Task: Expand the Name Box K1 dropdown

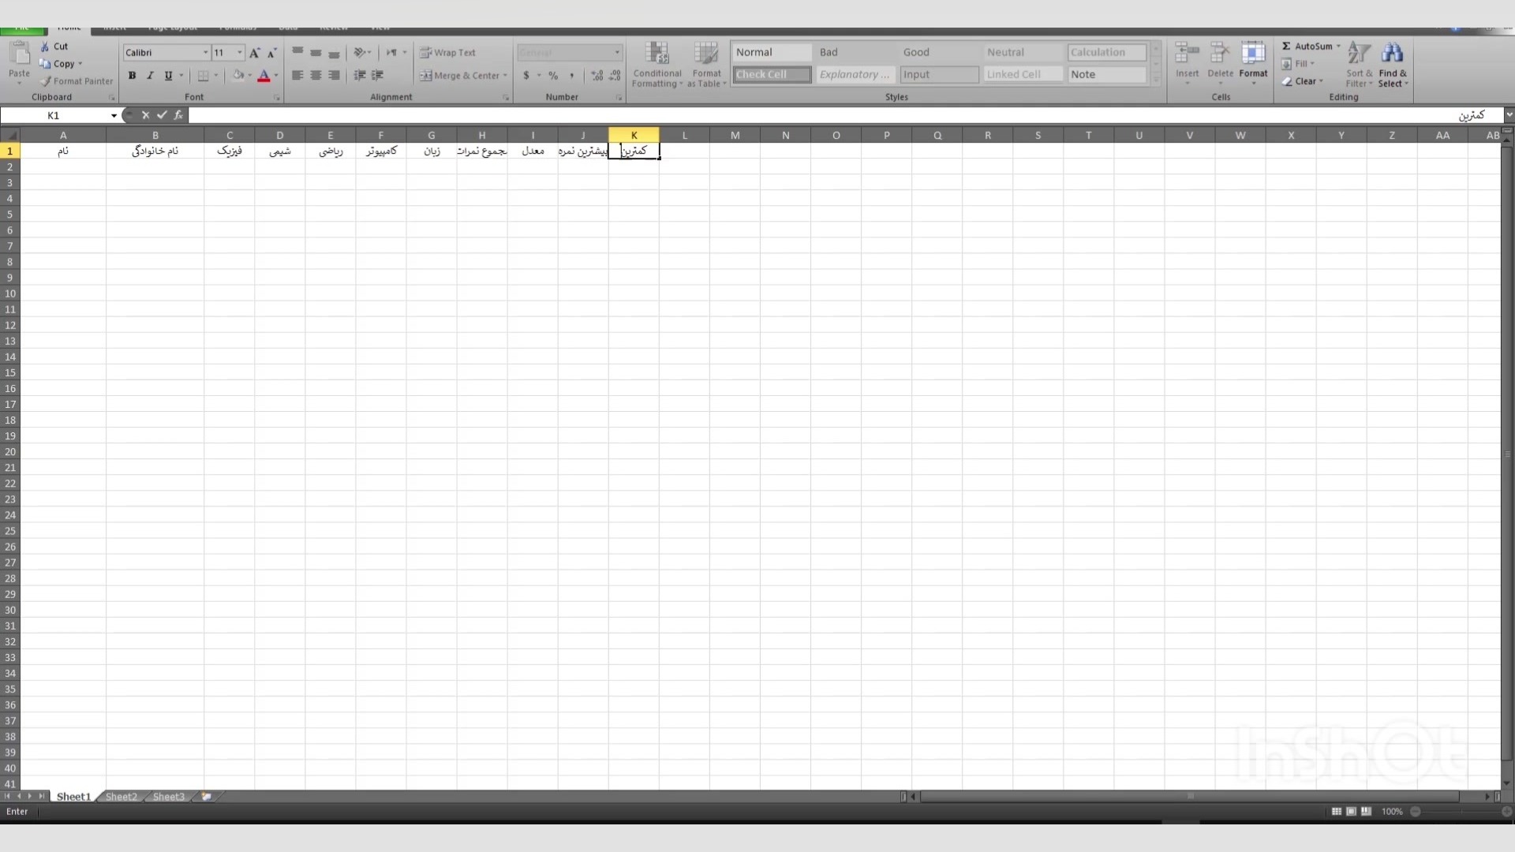Action: pyautogui.click(x=114, y=116)
